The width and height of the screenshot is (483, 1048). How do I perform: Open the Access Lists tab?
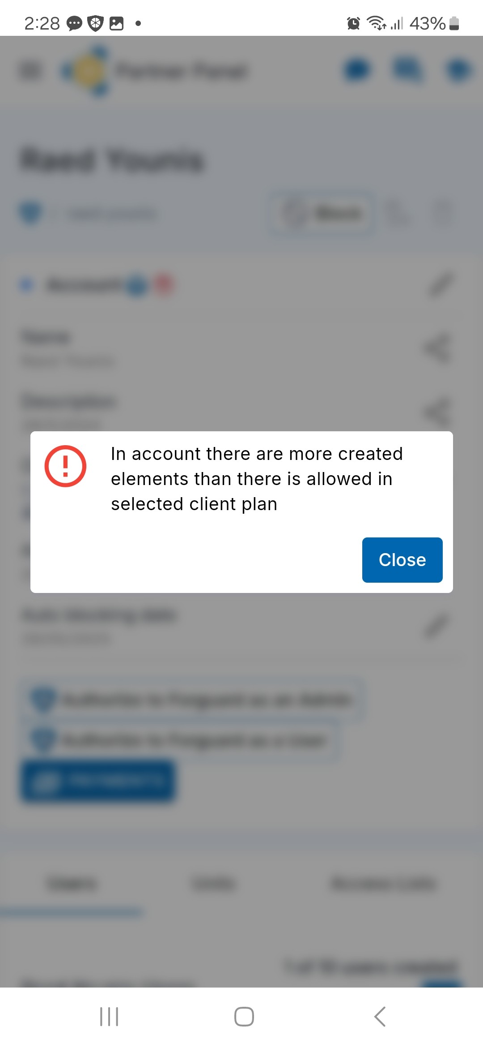click(383, 884)
